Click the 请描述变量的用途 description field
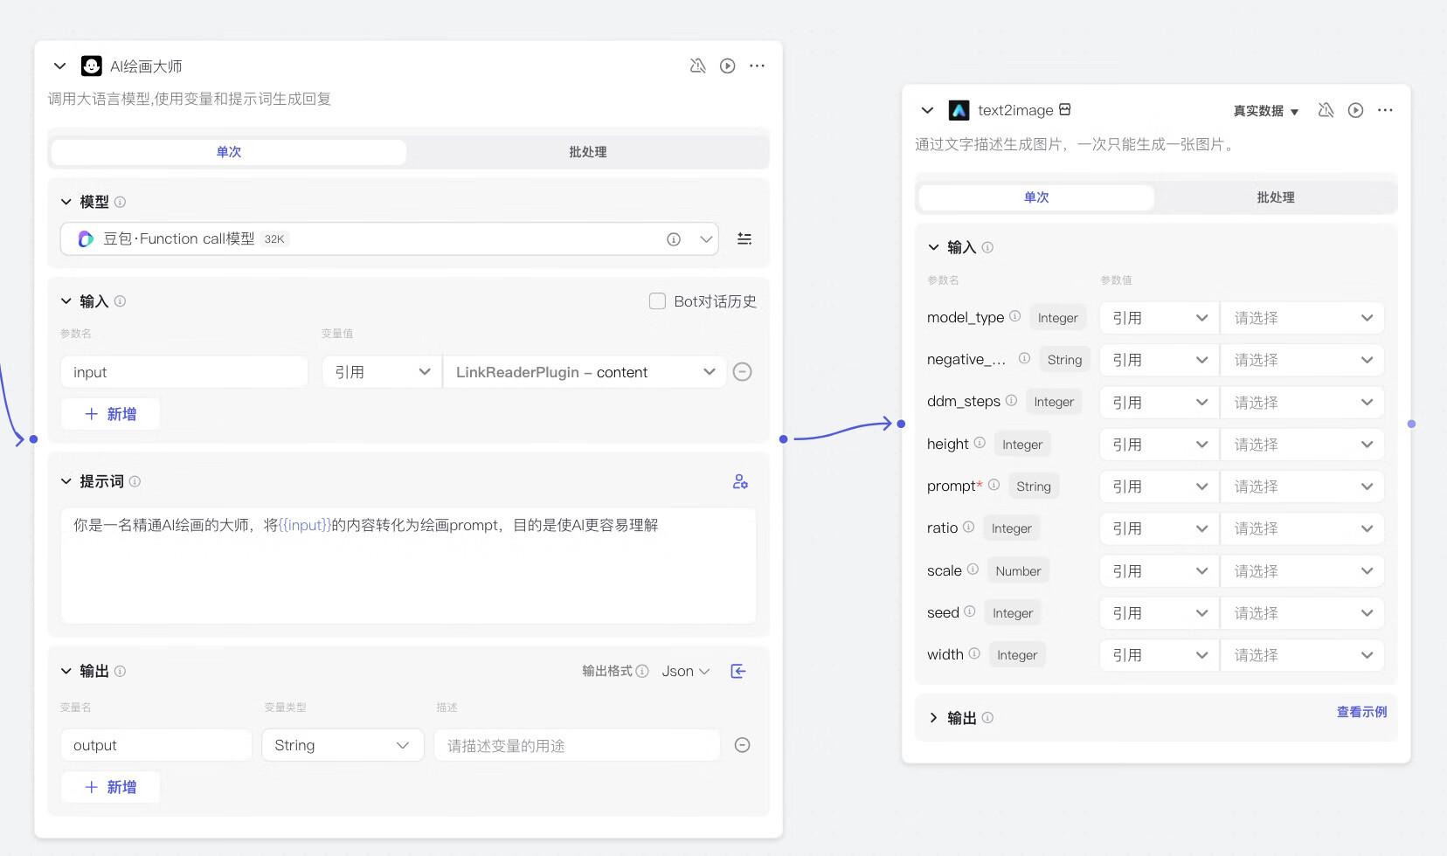The height and width of the screenshot is (856, 1447). [578, 745]
